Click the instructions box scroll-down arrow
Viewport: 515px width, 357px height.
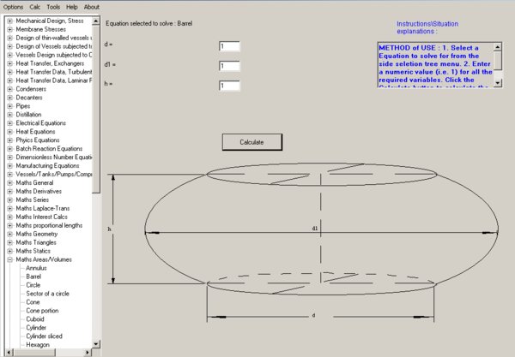pos(498,83)
